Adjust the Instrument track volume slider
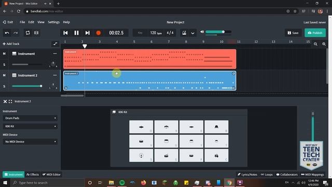Viewport: 332px width, 187px height. click(x=27, y=64)
